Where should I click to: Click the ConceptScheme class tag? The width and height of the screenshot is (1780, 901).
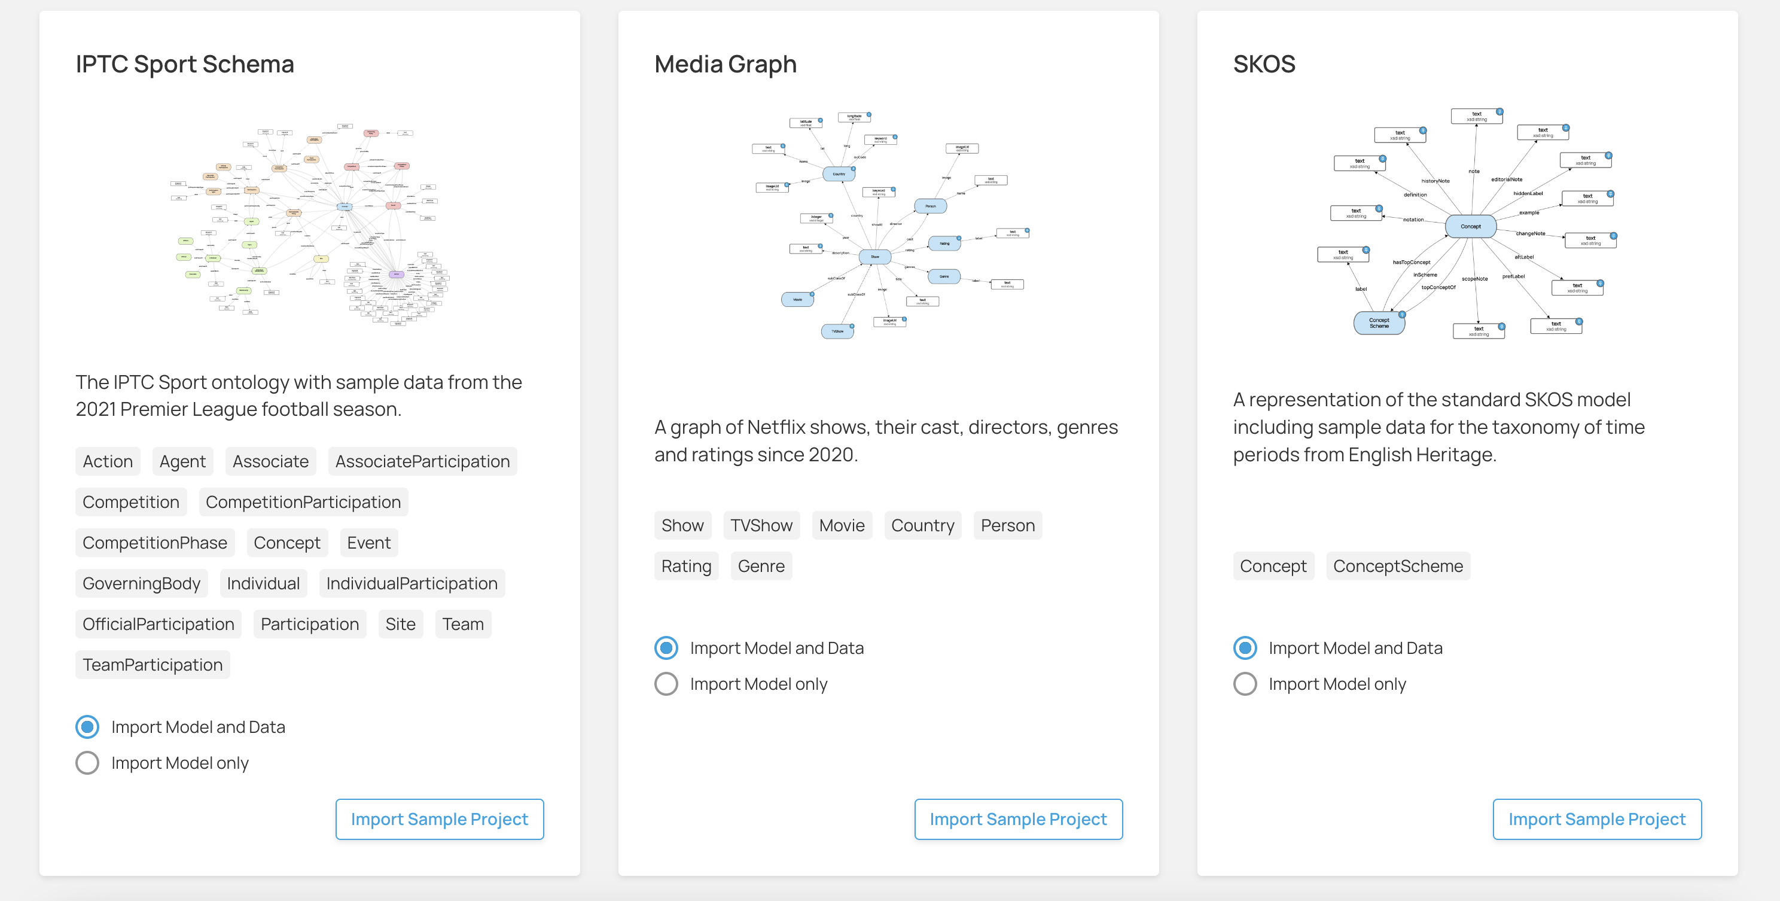[1398, 567]
